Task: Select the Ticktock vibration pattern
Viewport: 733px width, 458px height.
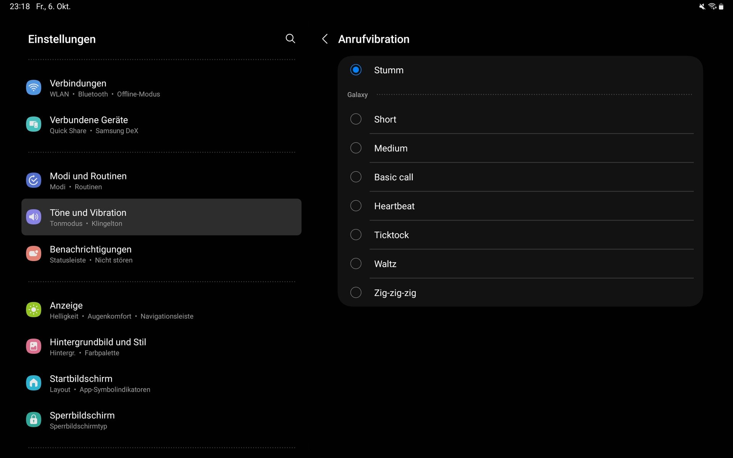Action: [356, 235]
